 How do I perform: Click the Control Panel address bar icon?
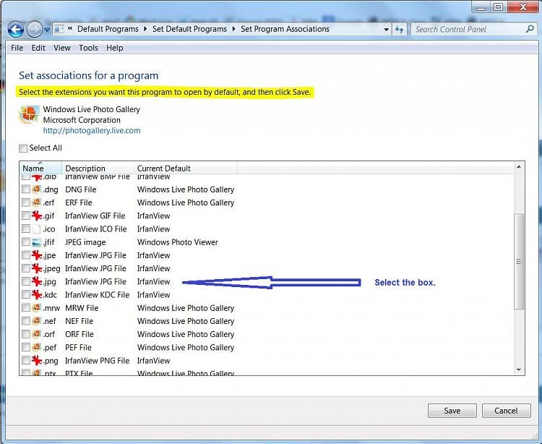coord(59,29)
